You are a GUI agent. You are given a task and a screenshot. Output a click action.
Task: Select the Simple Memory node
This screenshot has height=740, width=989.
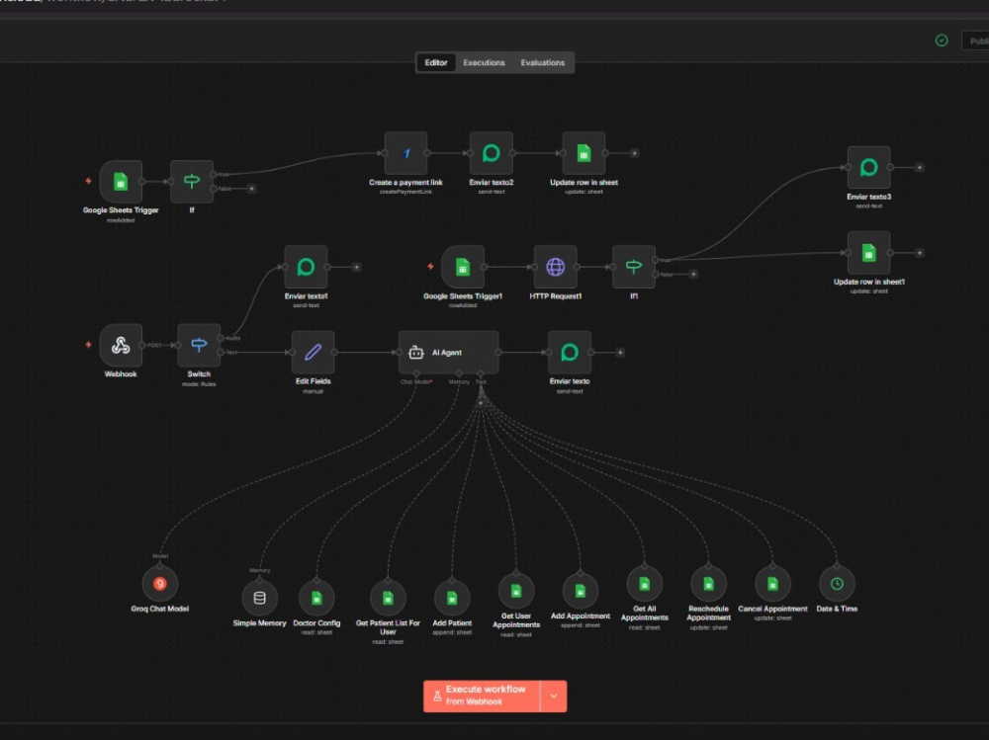coord(259,598)
